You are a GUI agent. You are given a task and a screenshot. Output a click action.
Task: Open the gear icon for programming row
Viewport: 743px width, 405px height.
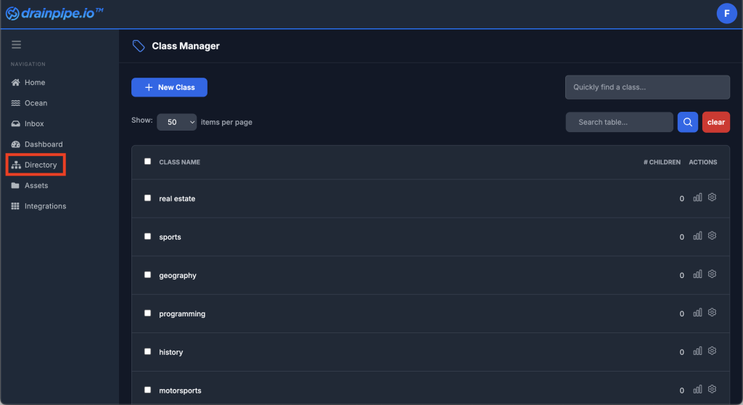tap(712, 313)
